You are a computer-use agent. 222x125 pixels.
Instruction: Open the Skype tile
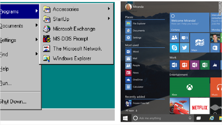click(174, 48)
